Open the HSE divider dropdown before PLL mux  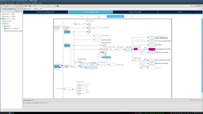(x=75, y=66)
